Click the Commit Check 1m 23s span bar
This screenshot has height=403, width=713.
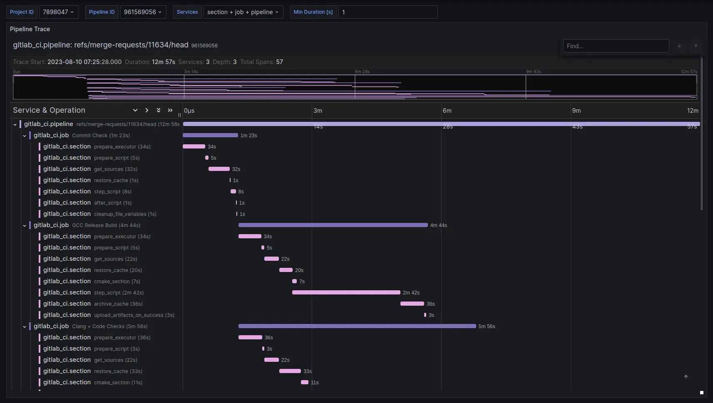[x=211, y=135]
